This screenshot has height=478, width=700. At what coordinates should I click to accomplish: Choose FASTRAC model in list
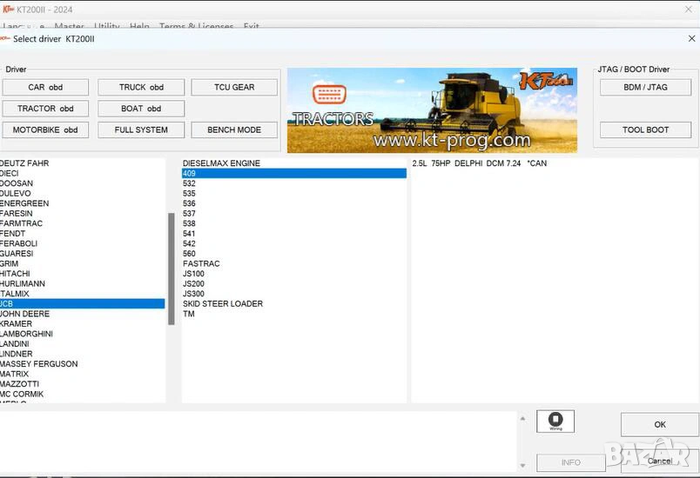[x=201, y=263]
